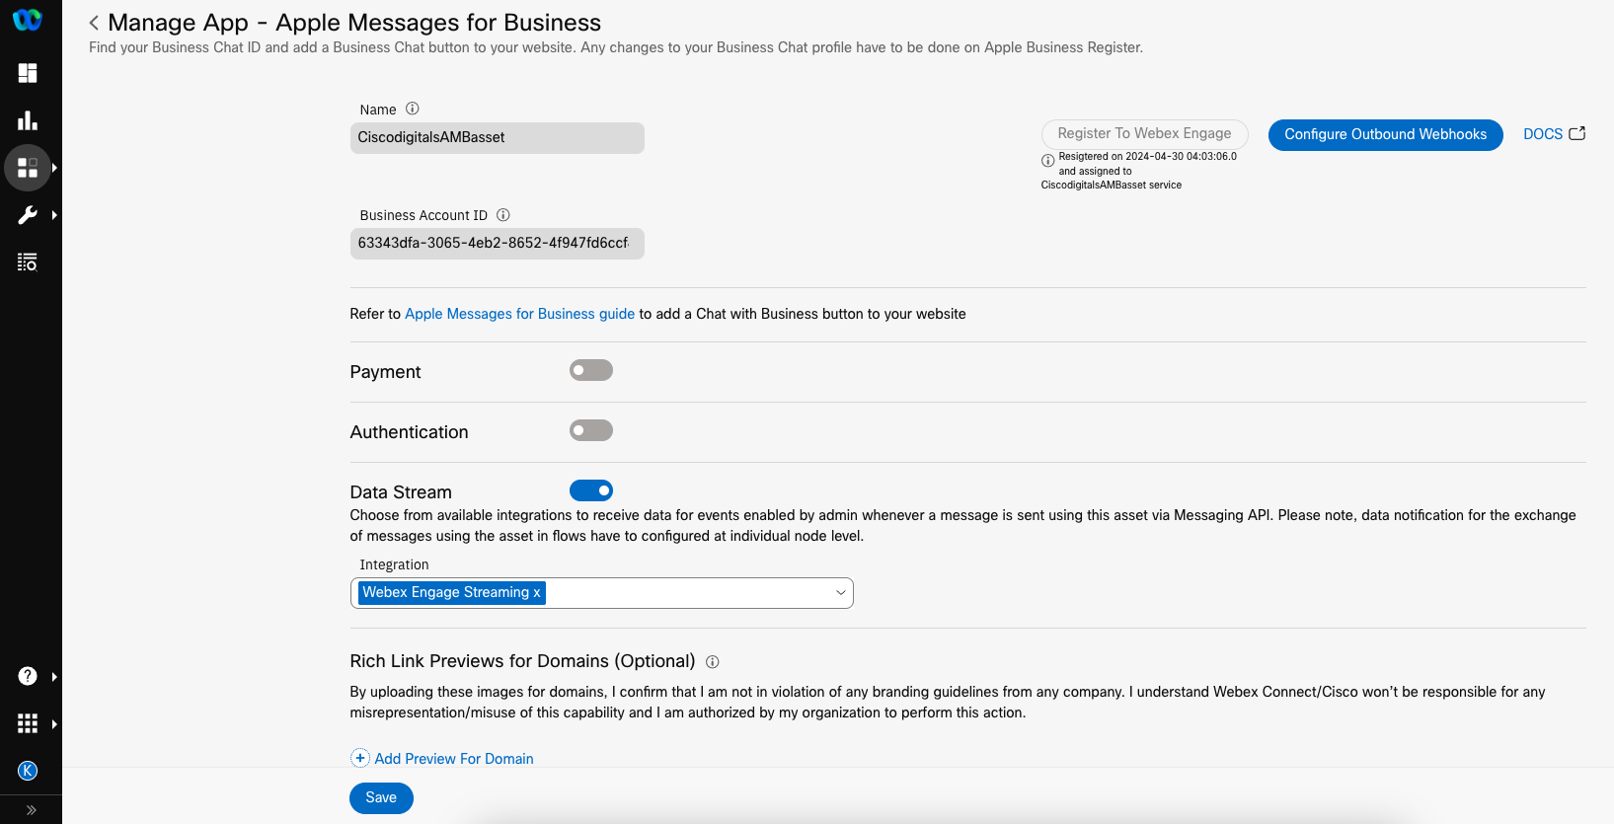Click inside the Integration select box
Screen dimensions: 1614x824
[x=601, y=593]
